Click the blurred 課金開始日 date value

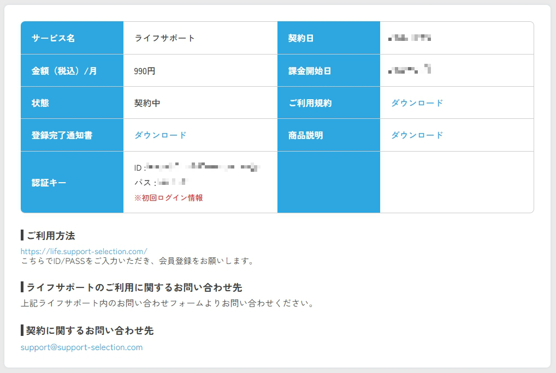410,70
